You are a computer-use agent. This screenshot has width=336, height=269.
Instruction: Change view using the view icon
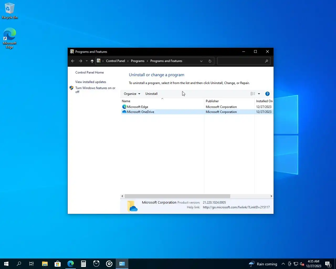pos(253,94)
